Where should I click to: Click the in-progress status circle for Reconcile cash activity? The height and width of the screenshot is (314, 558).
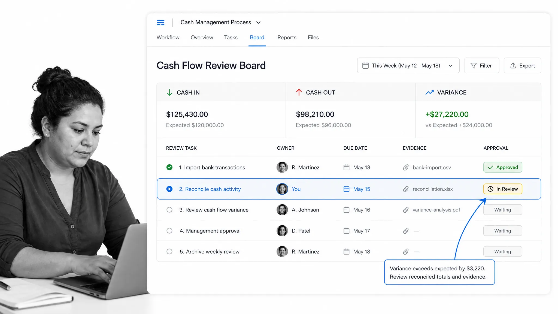click(169, 189)
